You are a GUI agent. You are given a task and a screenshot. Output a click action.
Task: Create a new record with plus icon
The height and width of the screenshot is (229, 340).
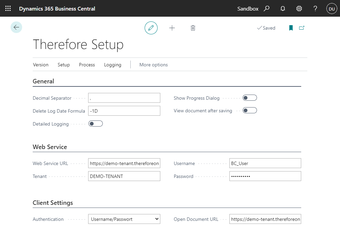(x=172, y=28)
